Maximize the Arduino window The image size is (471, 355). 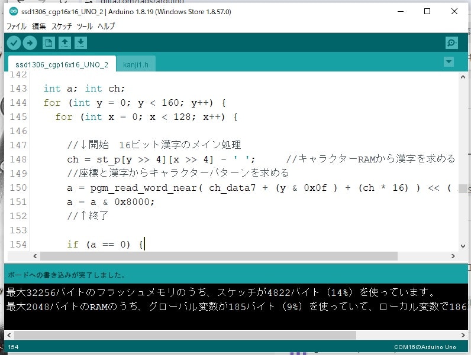click(x=427, y=11)
